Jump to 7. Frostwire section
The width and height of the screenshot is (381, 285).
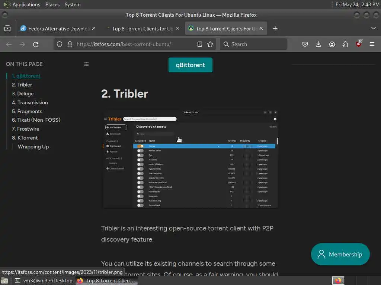pyautogui.click(x=26, y=129)
